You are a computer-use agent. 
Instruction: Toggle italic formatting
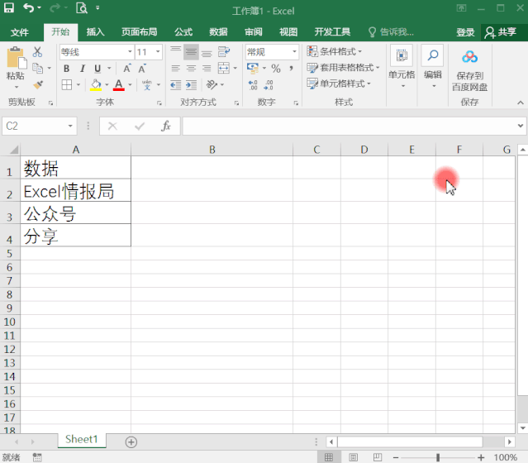pyautogui.click(x=82, y=69)
